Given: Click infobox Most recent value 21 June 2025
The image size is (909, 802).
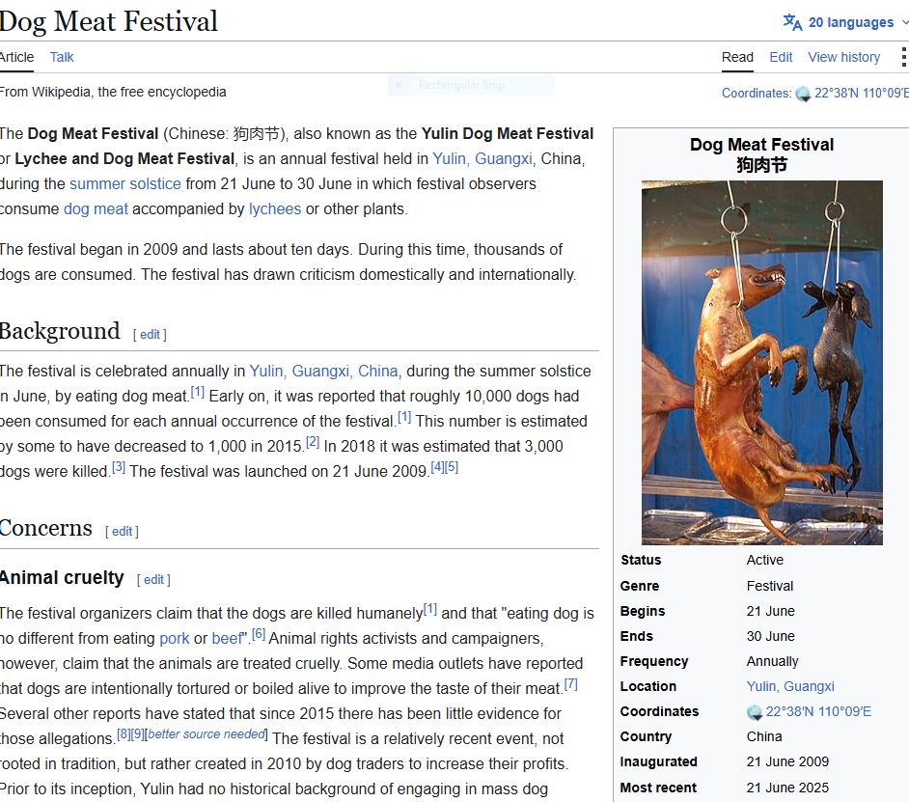Looking at the screenshot, I should [787, 788].
